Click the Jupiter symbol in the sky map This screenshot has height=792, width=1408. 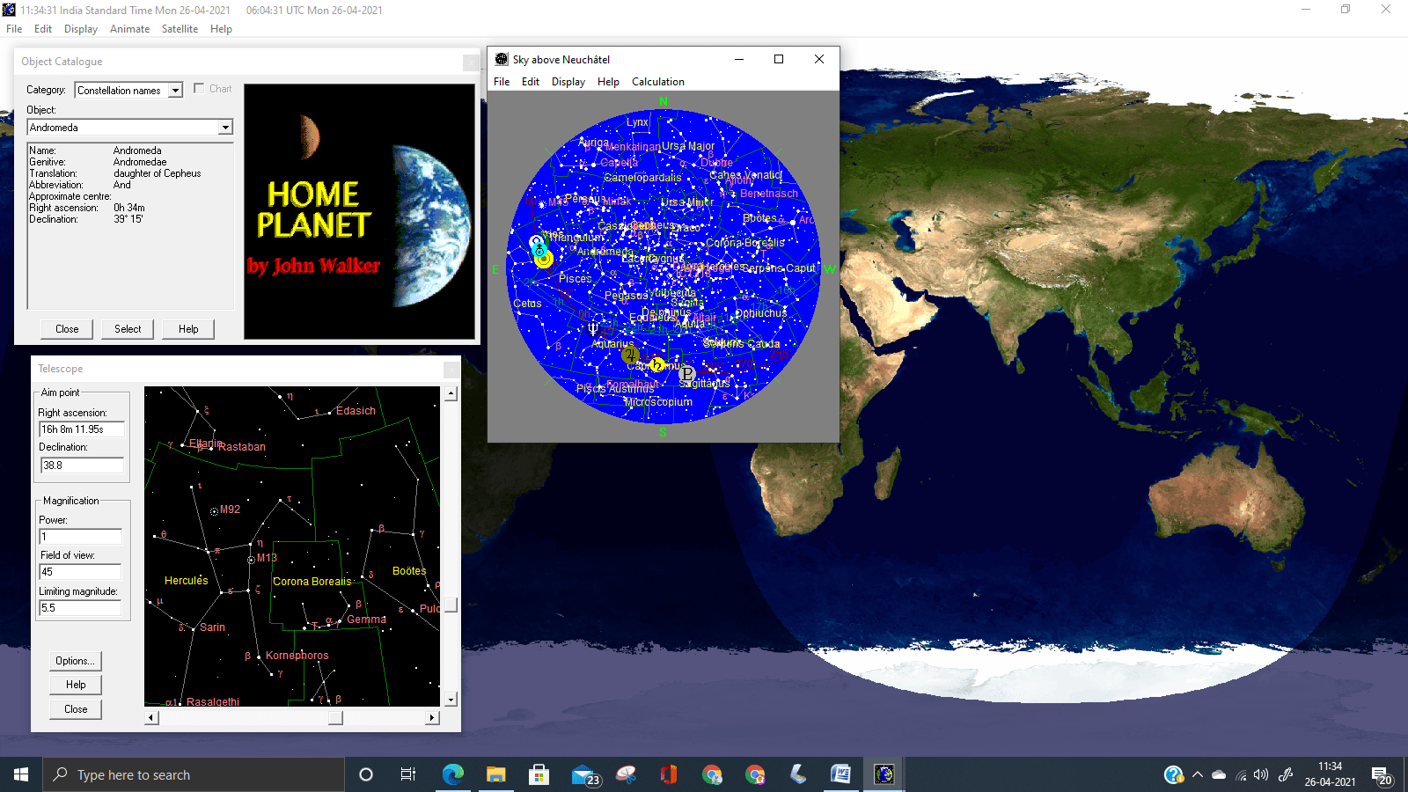(x=630, y=355)
